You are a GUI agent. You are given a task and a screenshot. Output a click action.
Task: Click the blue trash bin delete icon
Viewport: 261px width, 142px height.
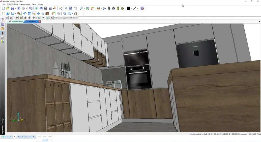(x=29, y=14)
